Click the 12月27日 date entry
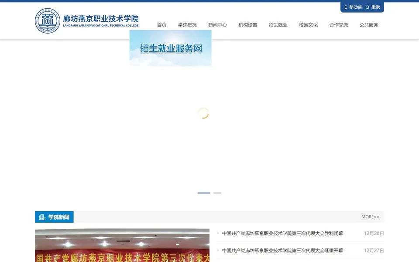419x262 pixels. pos(374,251)
